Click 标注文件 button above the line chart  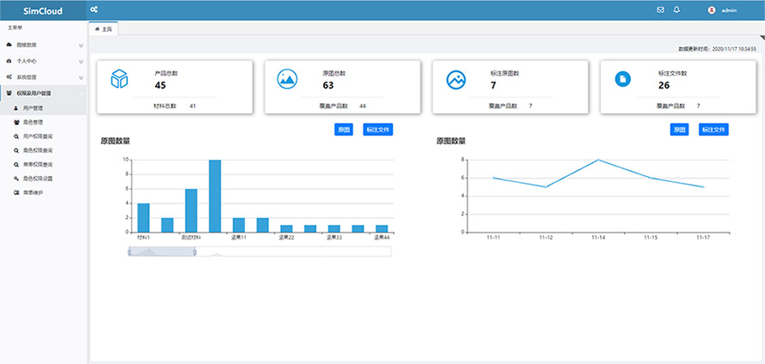coord(714,130)
